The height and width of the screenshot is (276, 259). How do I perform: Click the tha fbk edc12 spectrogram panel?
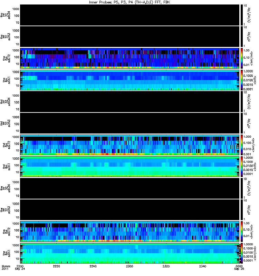click(x=130, y=58)
